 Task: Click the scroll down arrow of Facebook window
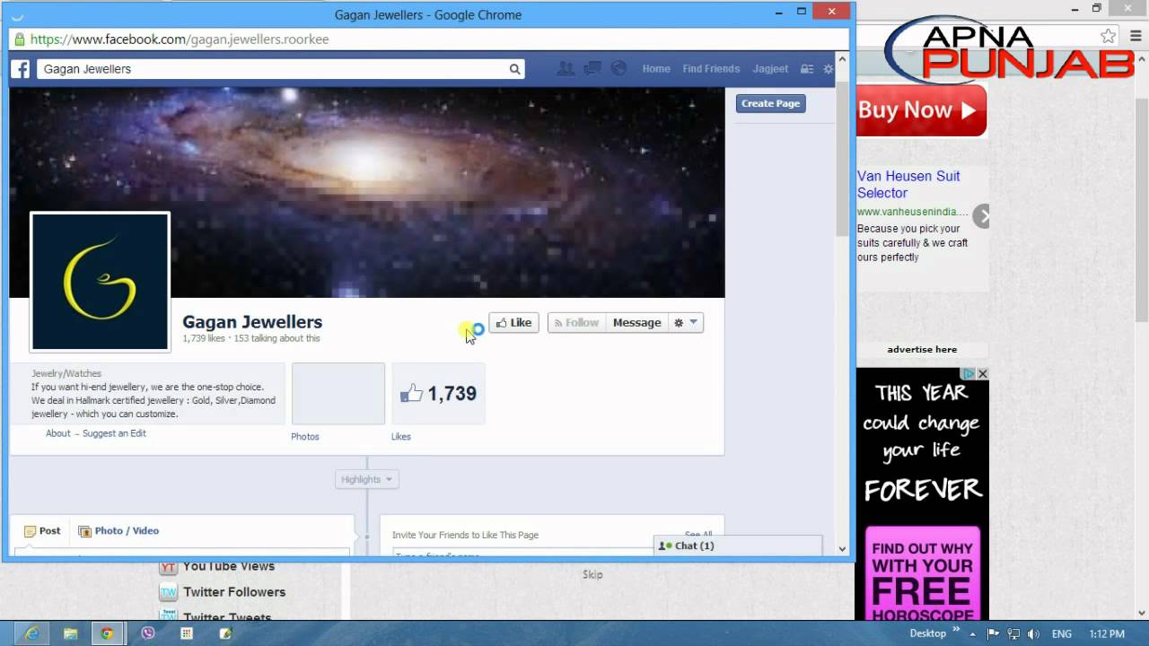(842, 549)
